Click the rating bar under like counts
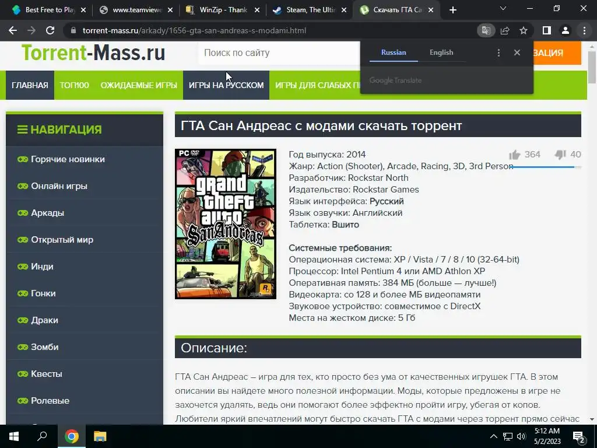The image size is (597, 448). [545, 167]
